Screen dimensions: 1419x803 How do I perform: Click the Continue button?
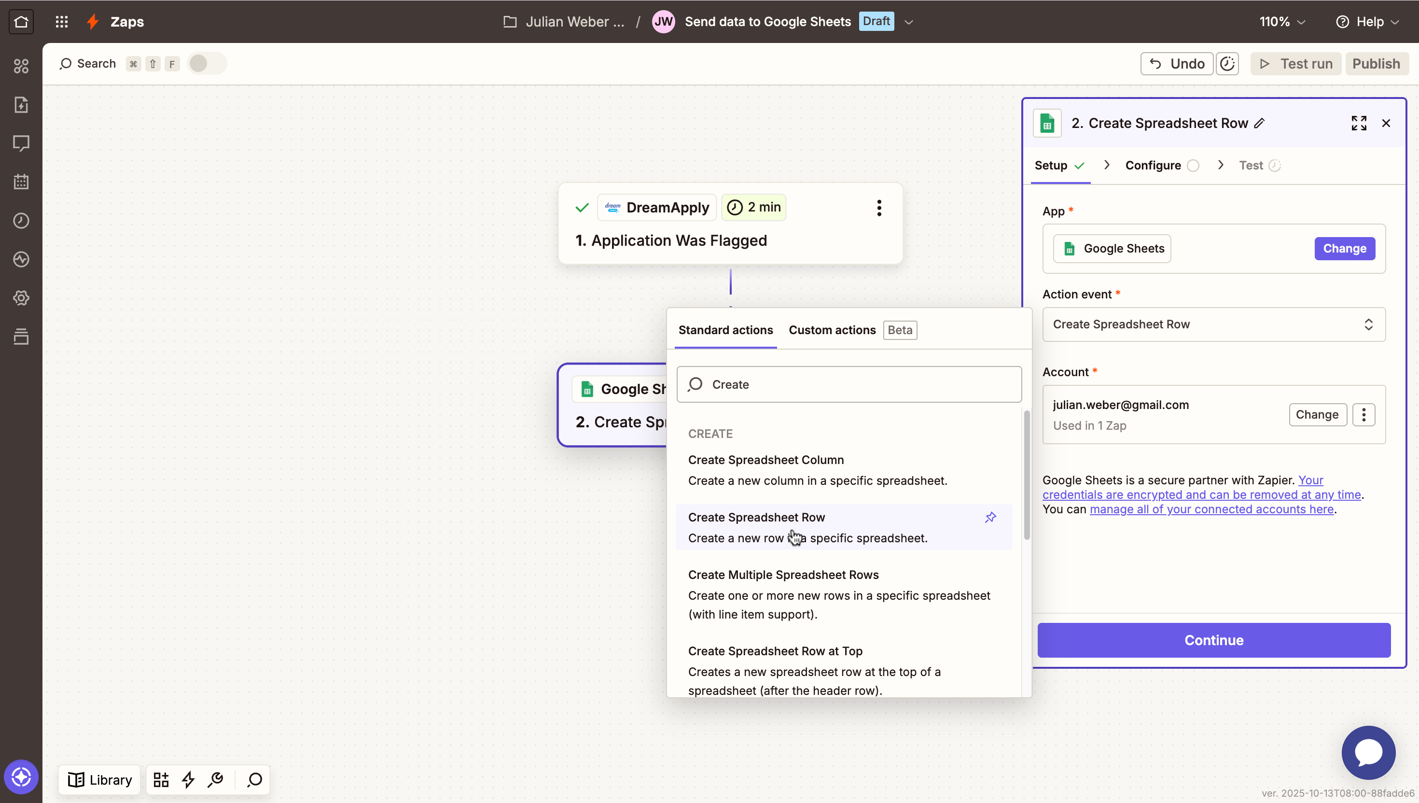coord(1213,640)
